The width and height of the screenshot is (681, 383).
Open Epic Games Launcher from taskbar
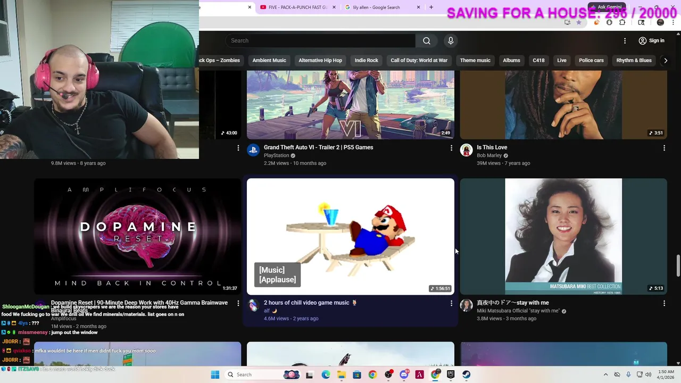point(451,374)
